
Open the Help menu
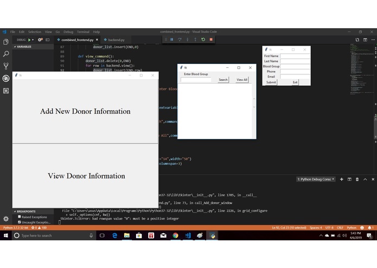coord(97,31)
